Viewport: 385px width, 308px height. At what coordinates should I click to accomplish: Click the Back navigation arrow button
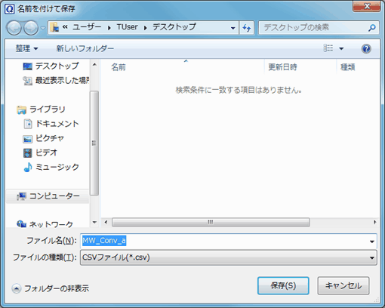(x=14, y=28)
